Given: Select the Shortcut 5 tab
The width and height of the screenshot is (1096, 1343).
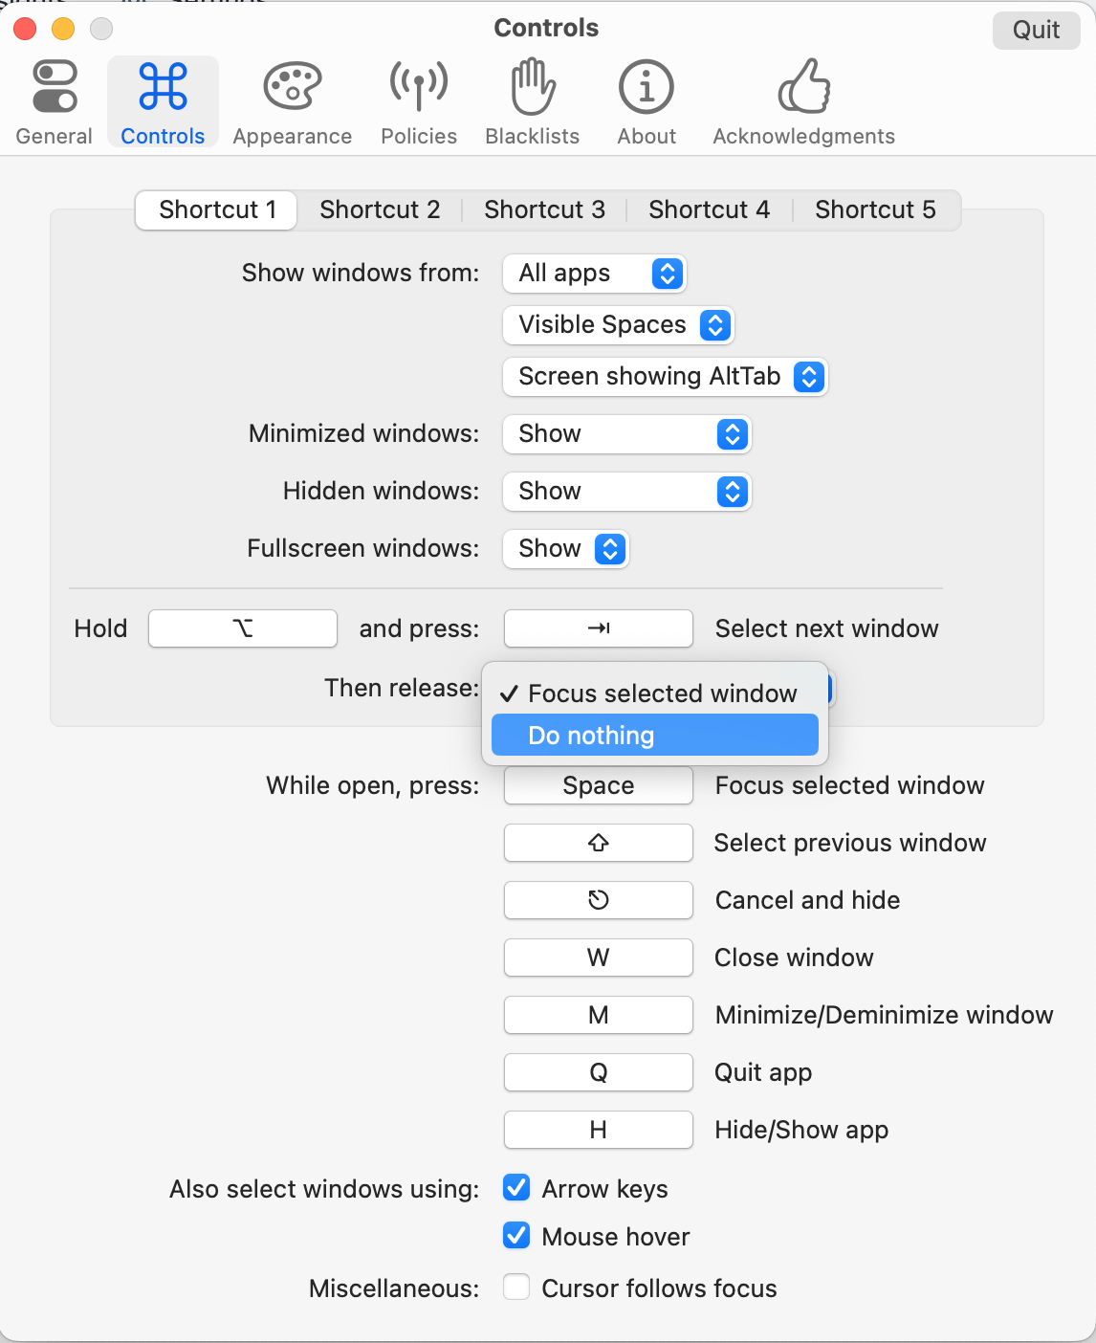Looking at the screenshot, I should coord(875,209).
